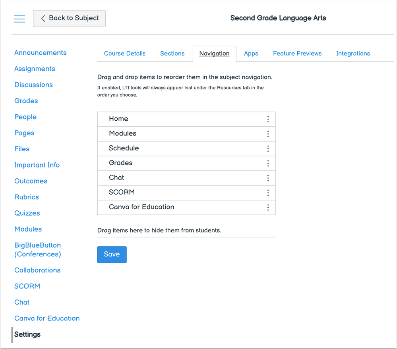Open Modules in the sidebar
The image size is (397, 349).
(28, 229)
